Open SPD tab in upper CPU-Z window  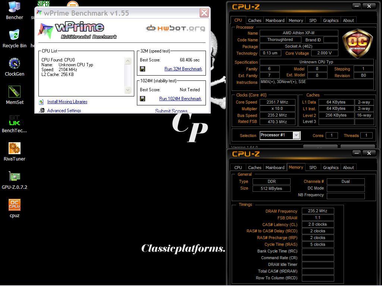click(313, 20)
